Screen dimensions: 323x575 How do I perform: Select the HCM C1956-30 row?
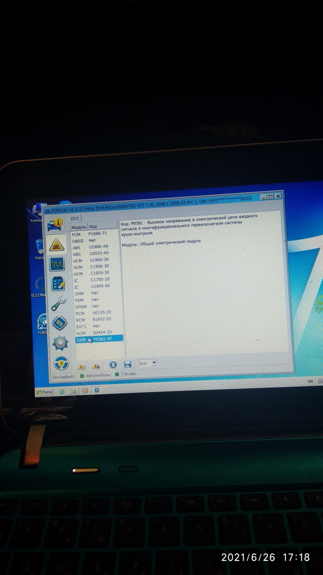pos(96,266)
